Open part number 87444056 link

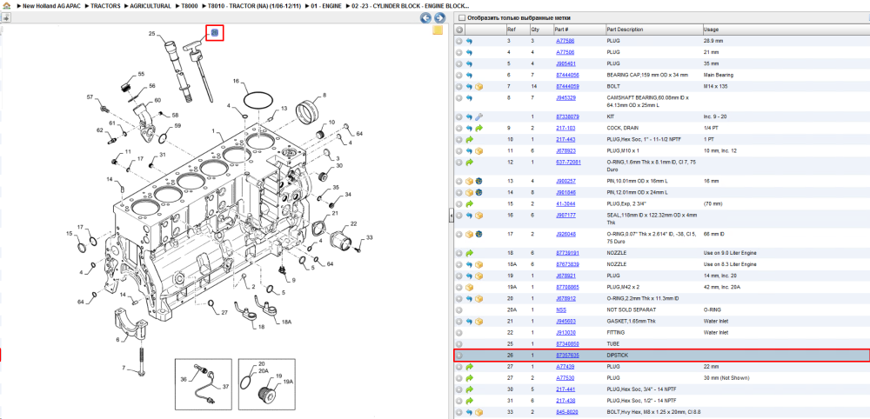click(567, 75)
